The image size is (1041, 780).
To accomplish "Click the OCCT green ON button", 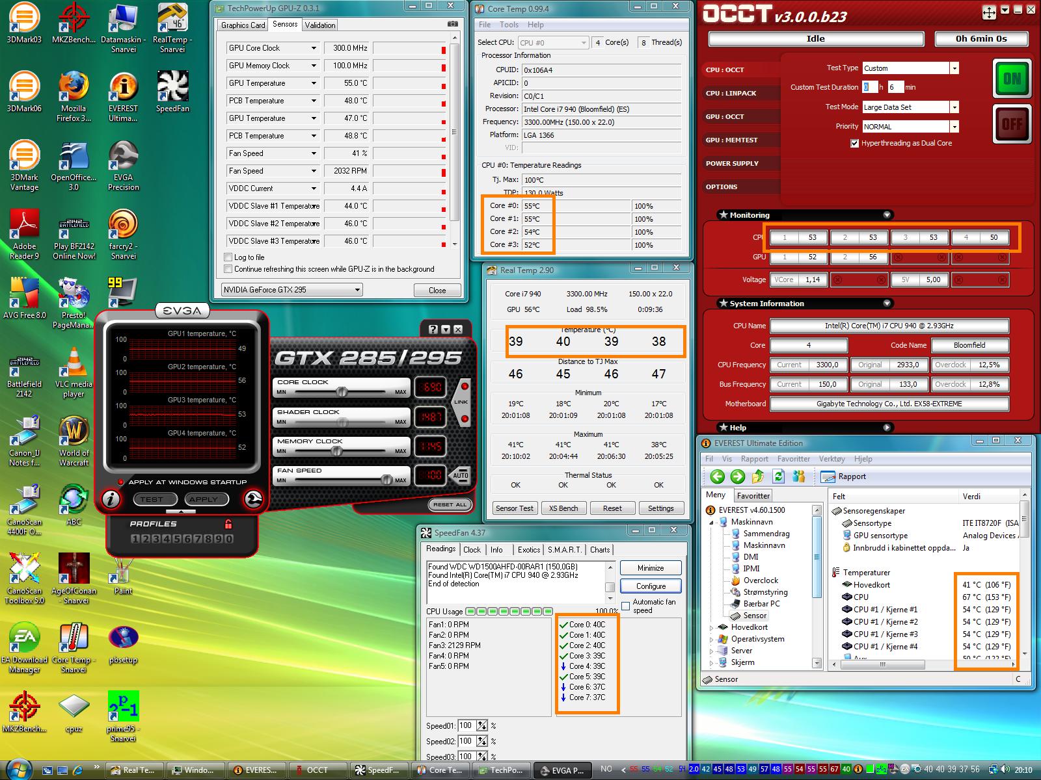I will 1012,79.
